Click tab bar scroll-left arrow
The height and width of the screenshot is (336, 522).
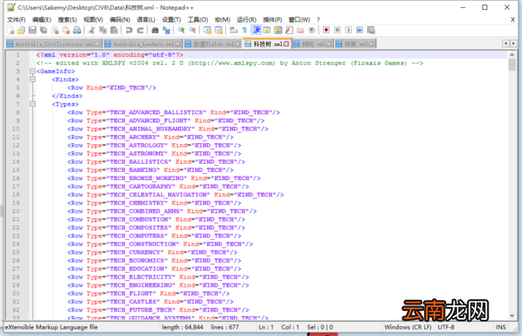(x=506, y=43)
